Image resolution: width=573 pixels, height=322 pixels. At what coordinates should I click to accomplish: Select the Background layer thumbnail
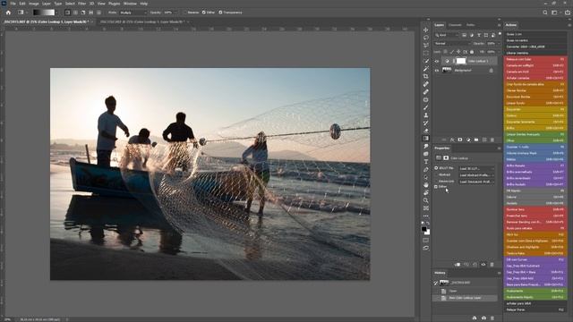pos(447,70)
